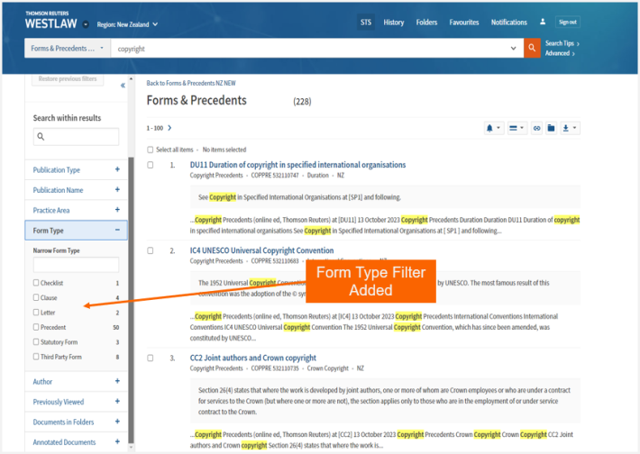Select result 2 IC4 UNESCO checkbox
Image resolution: width=640 pixels, height=454 pixels.
coord(151,250)
